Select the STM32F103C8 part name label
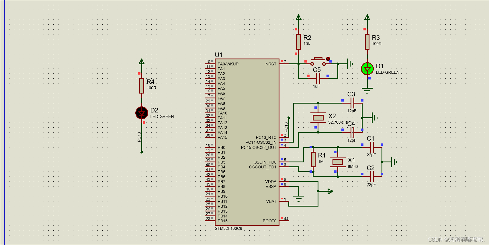Screen dimensions: 489x245 click(x=228, y=229)
